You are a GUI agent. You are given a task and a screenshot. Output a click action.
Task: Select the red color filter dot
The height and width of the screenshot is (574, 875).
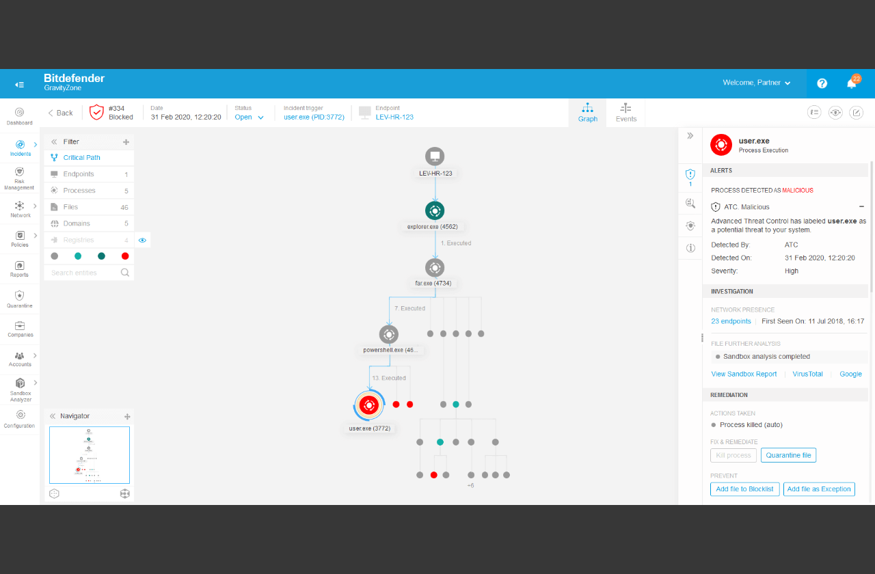tap(125, 256)
